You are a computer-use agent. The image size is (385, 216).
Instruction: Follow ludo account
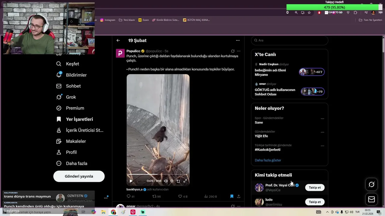(315, 202)
